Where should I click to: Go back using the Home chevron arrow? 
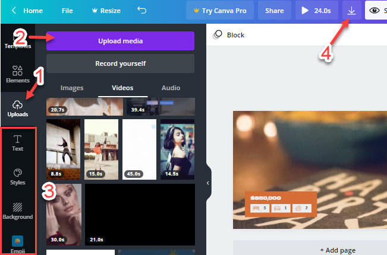tap(14, 11)
